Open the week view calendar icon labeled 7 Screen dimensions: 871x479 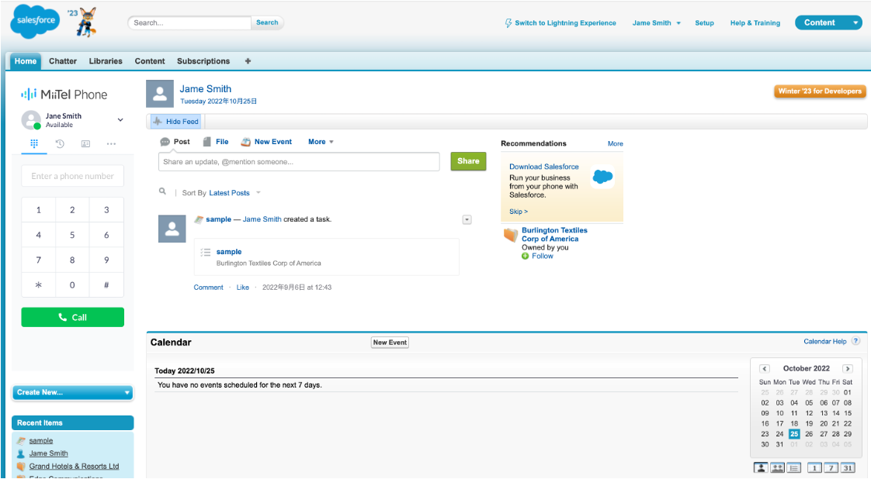click(831, 468)
